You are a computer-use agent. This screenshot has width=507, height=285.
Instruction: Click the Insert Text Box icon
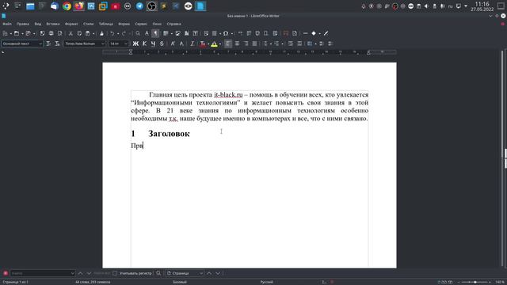[196, 33]
